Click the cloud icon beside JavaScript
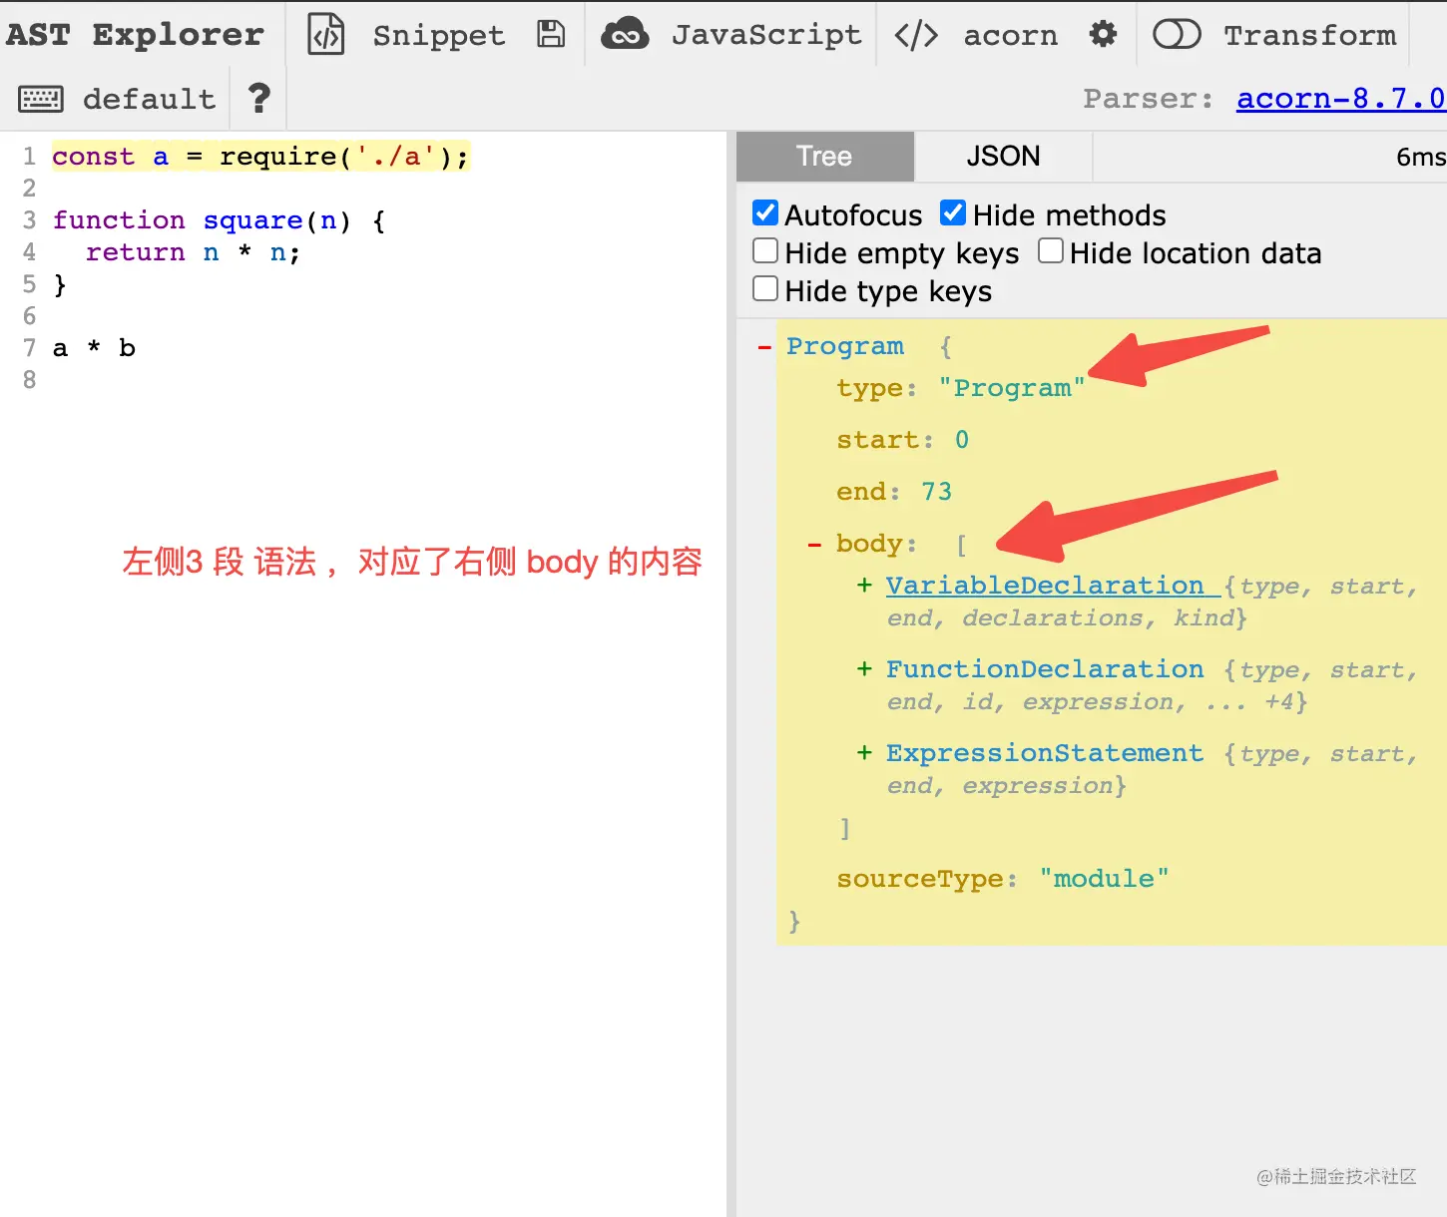Screen dimensions: 1447x1217 tap(625, 34)
